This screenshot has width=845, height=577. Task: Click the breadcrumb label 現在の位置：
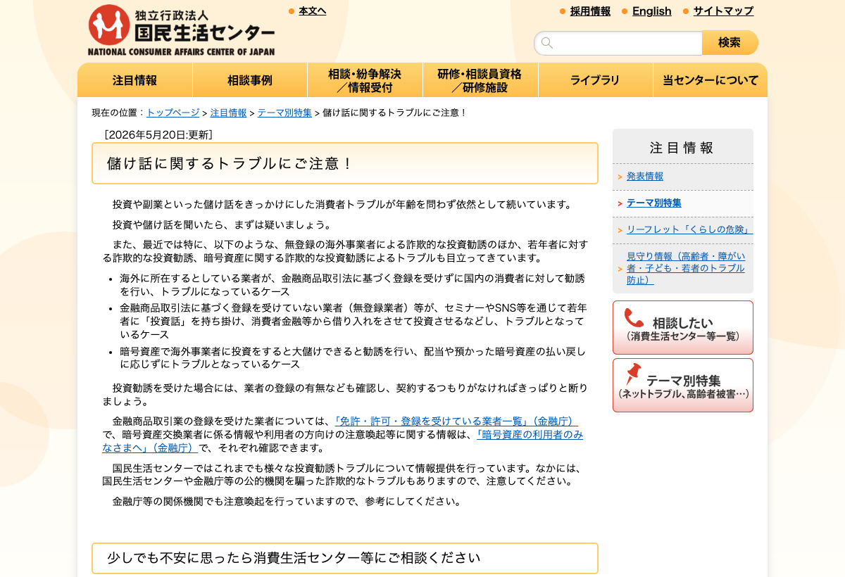coord(118,113)
